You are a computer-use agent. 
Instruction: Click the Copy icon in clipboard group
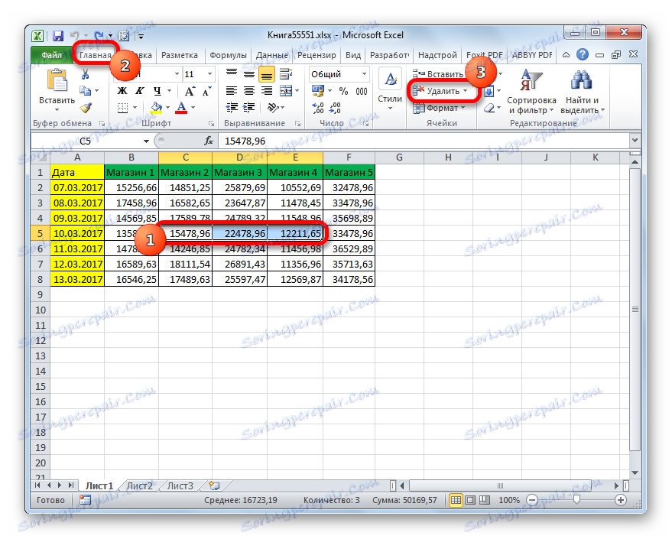coord(86,91)
